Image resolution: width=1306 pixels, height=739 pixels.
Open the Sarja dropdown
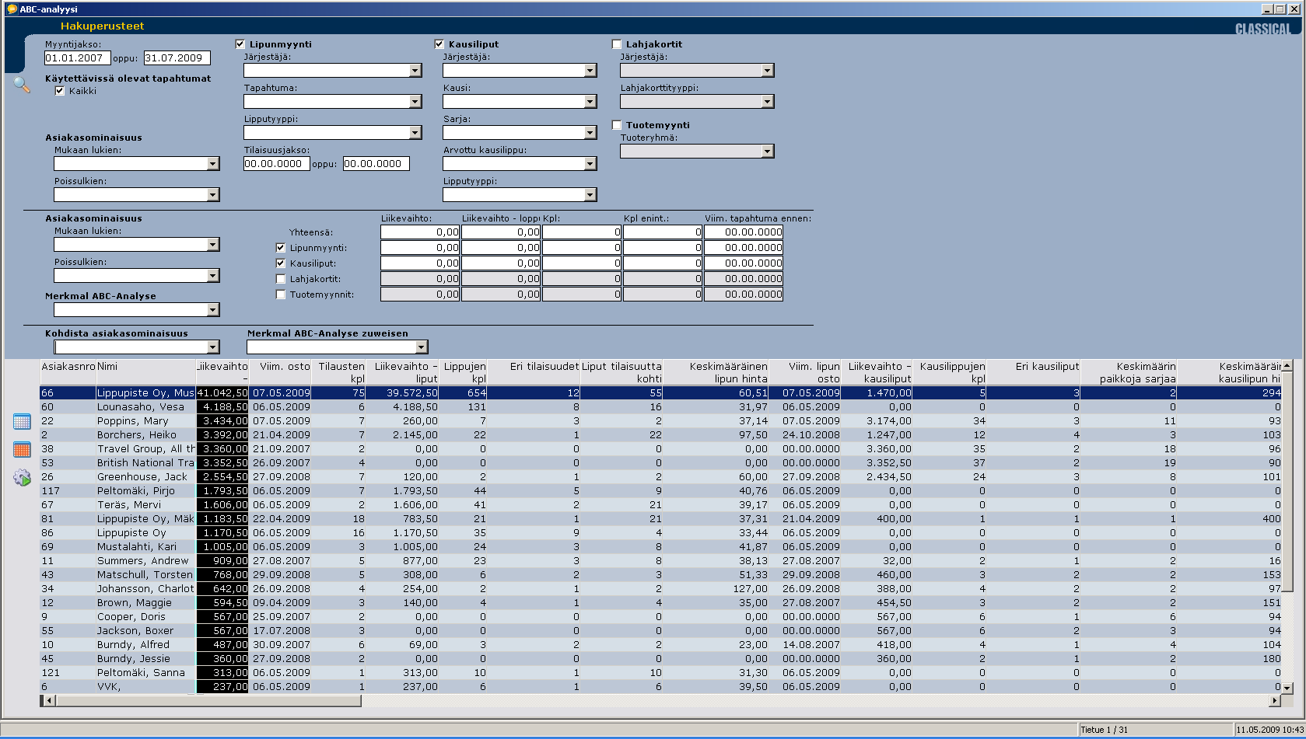click(x=590, y=133)
